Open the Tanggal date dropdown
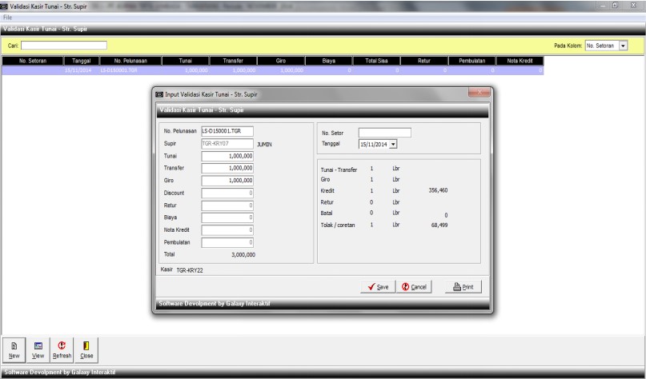This screenshot has height=379, width=646. click(393, 144)
